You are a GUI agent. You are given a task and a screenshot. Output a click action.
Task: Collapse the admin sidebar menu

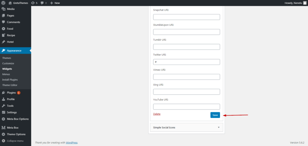coord(13,141)
